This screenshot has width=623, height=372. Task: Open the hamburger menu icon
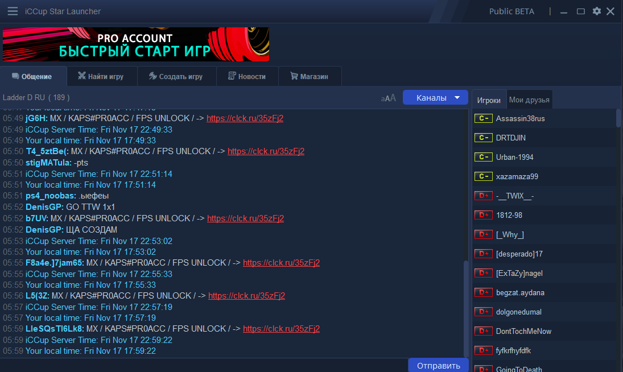(13, 11)
